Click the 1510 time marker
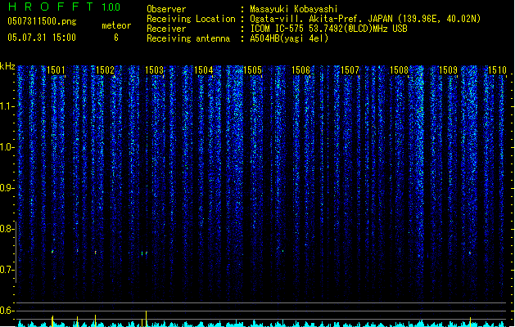The height and width of the screenshot is (327, 515). tap(497, 70)
